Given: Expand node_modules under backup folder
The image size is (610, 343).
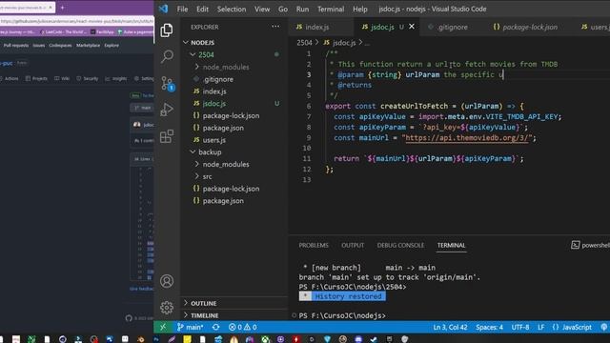Looking at the screenshot, I should (x=234, y=164).
